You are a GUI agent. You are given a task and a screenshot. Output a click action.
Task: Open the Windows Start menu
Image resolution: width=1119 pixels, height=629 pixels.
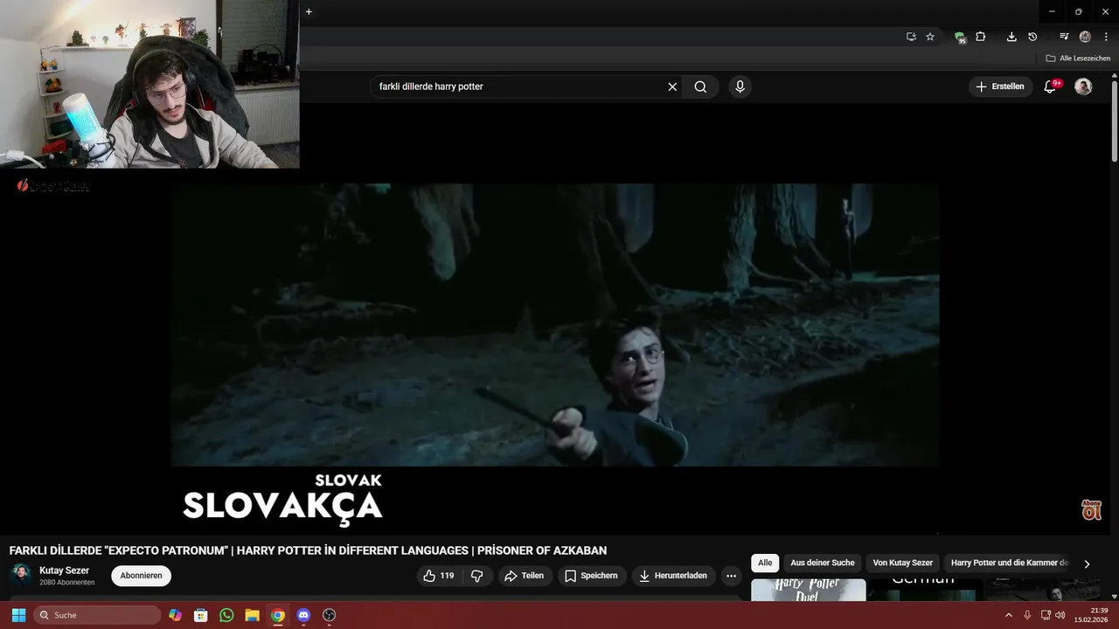click(x=18, y=615)
